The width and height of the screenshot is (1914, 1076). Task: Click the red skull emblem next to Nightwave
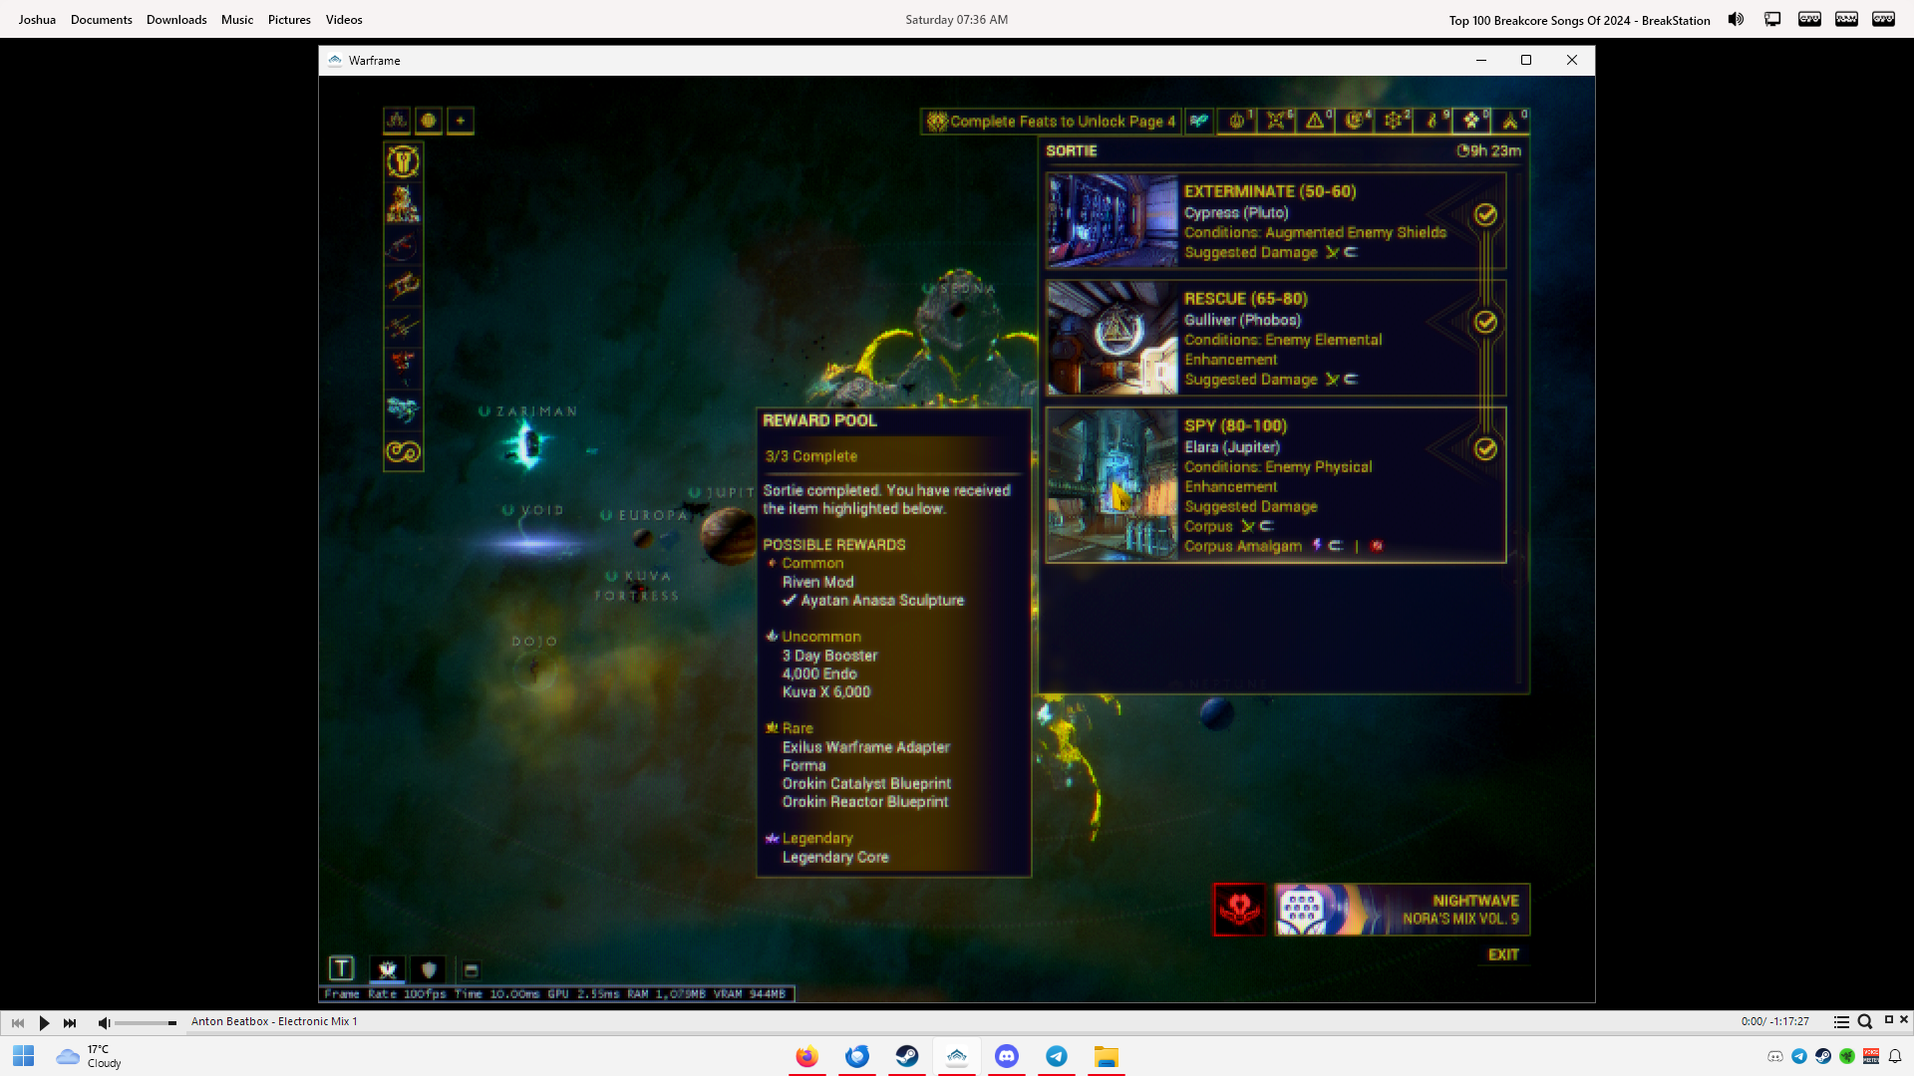1239,910
